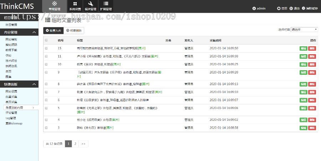Click red delete button for article 6
The width and height of the screenshot is (321, 161).
click(x=312, y=100)
